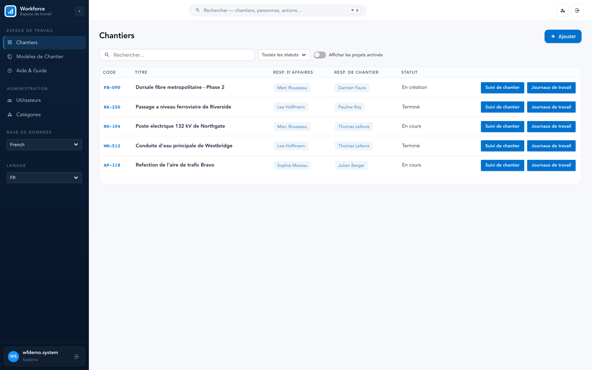Click the magnifier icon in Rechercher field

click(x=107, y=55)
